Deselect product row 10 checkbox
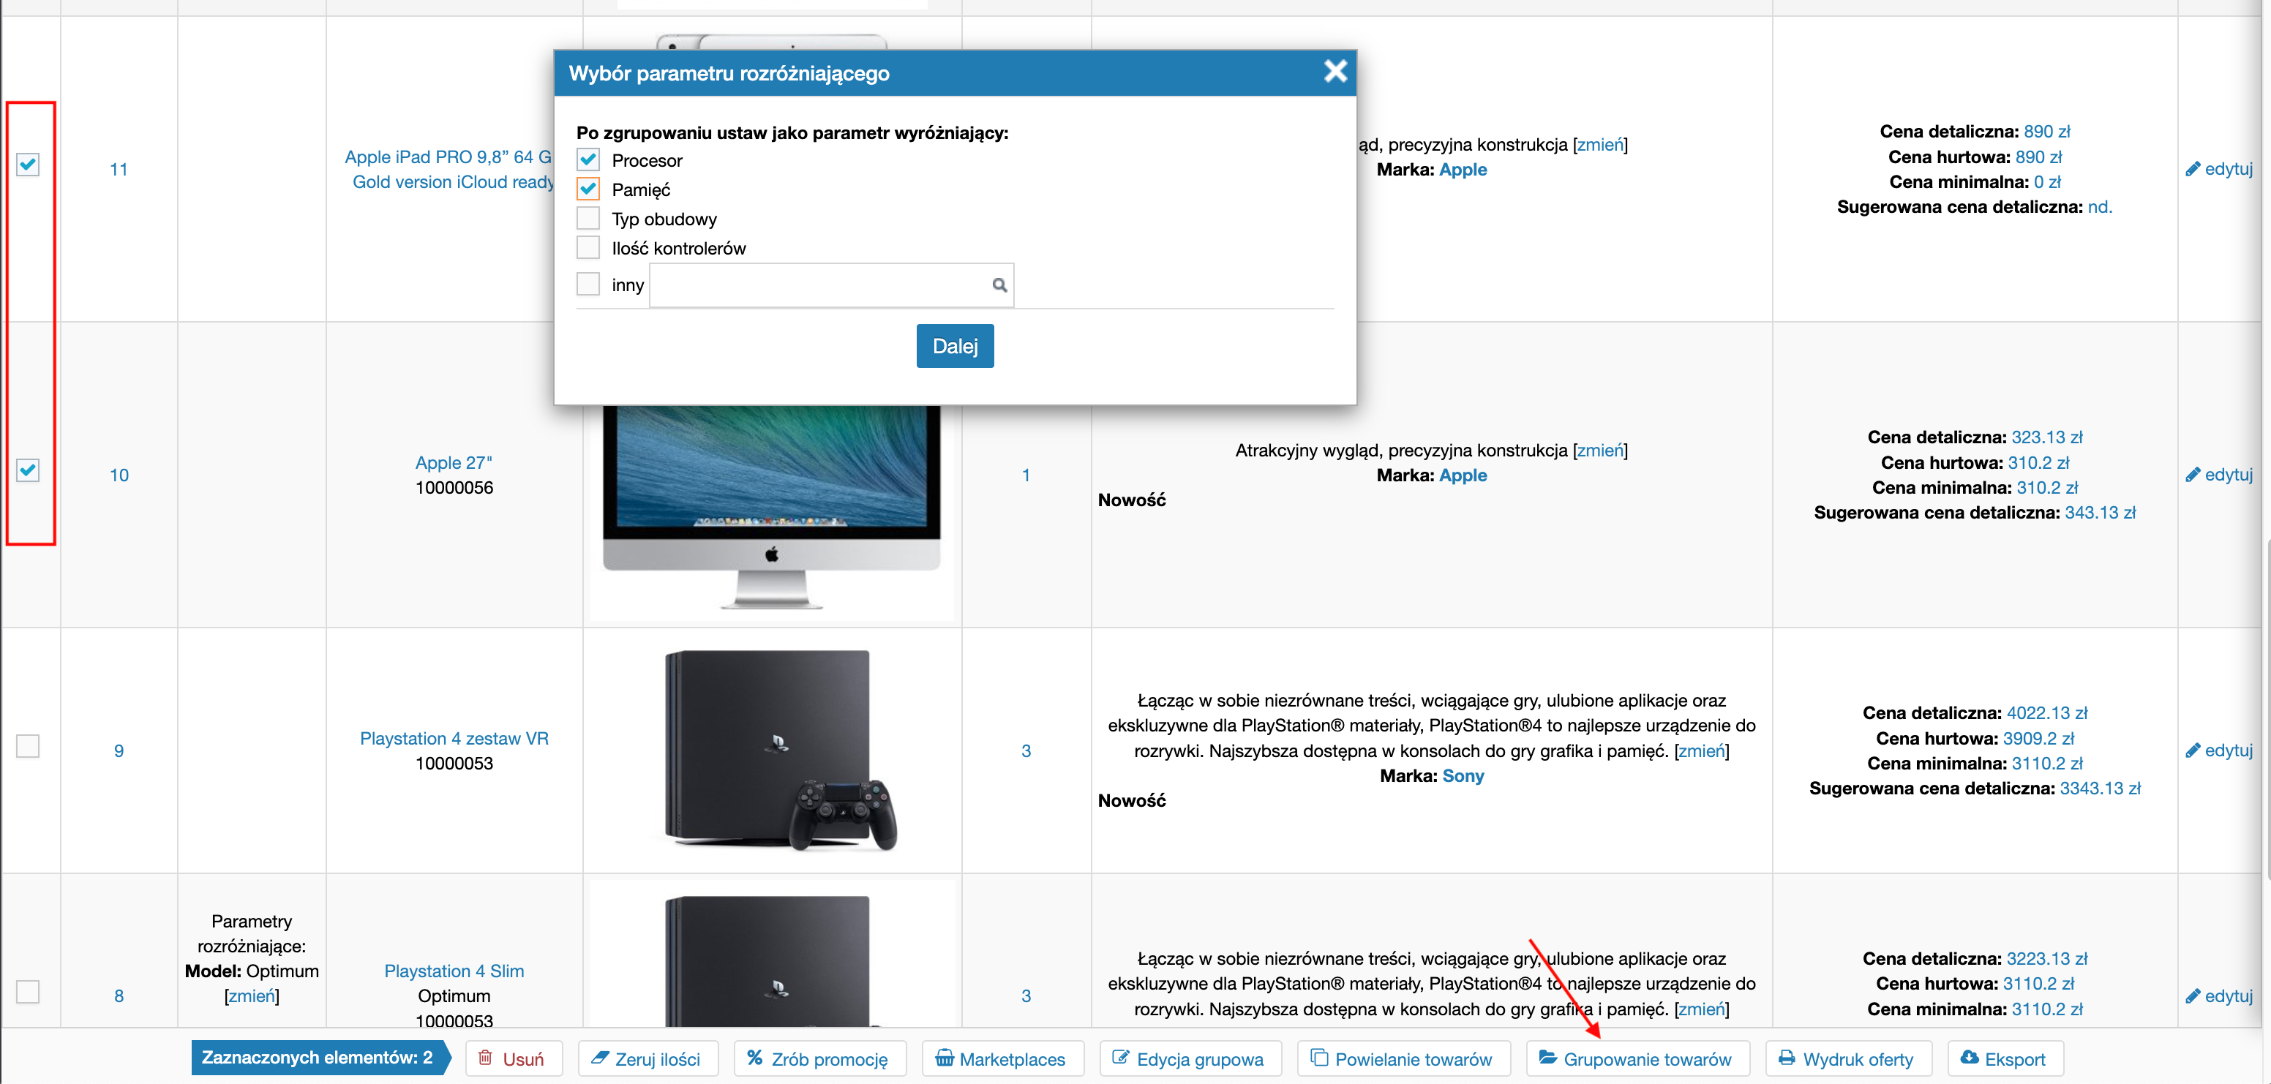2271x1084 pixels. pyautogui.click(x=29, y=470)
